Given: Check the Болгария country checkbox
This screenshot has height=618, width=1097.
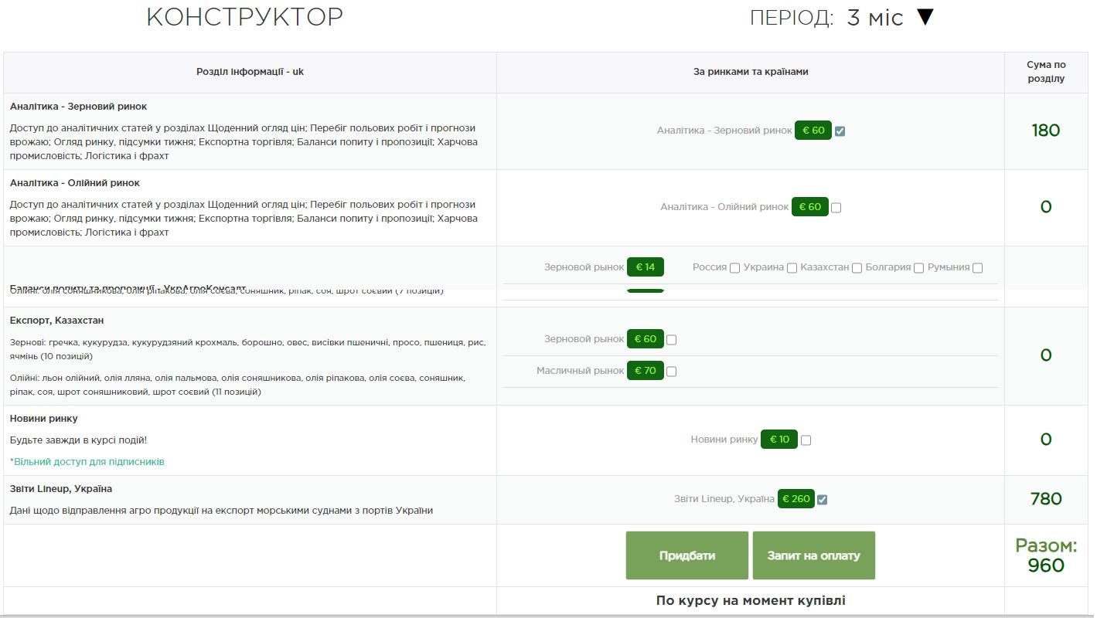Looking at the screenshot, I should pyautogui.click(x=918, y=268).
